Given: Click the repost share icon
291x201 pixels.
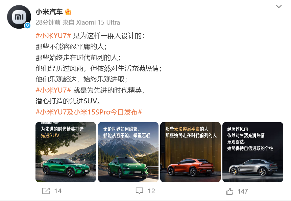Looking at the screenshot, I should coord(46,191).
